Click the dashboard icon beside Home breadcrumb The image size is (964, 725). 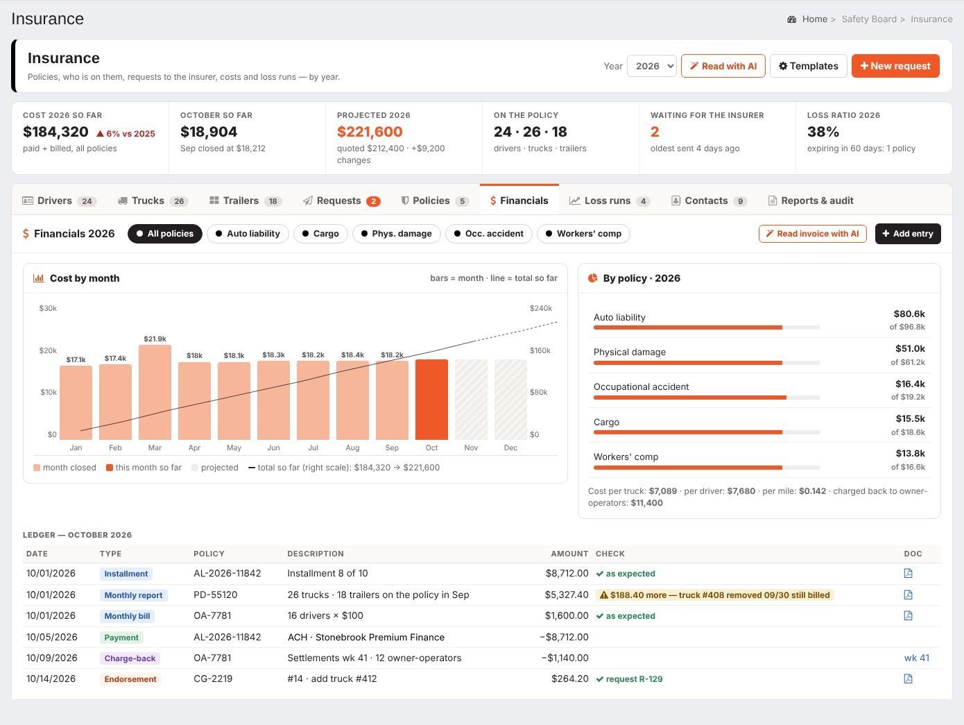(x=791, y=19)
